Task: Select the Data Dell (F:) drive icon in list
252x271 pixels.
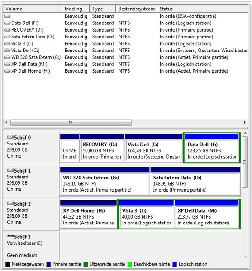Action: point(7,23)
